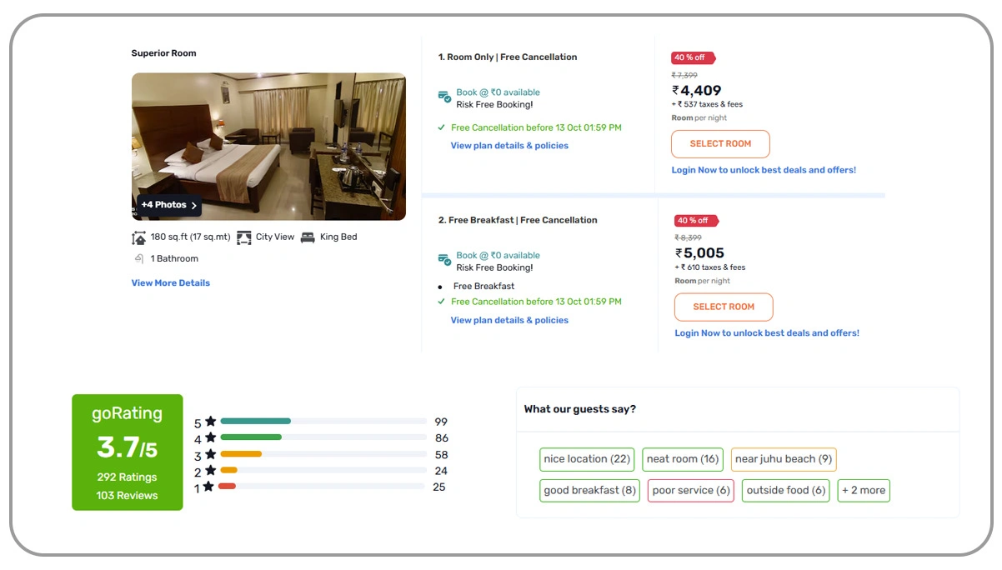Click the star icon on the 5-star row

click(210, 422)
